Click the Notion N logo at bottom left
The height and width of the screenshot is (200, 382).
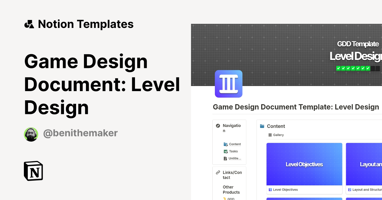(x=33, y=171)
